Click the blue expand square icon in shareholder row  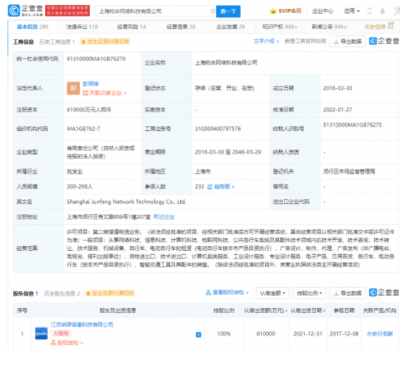(199, 335)
